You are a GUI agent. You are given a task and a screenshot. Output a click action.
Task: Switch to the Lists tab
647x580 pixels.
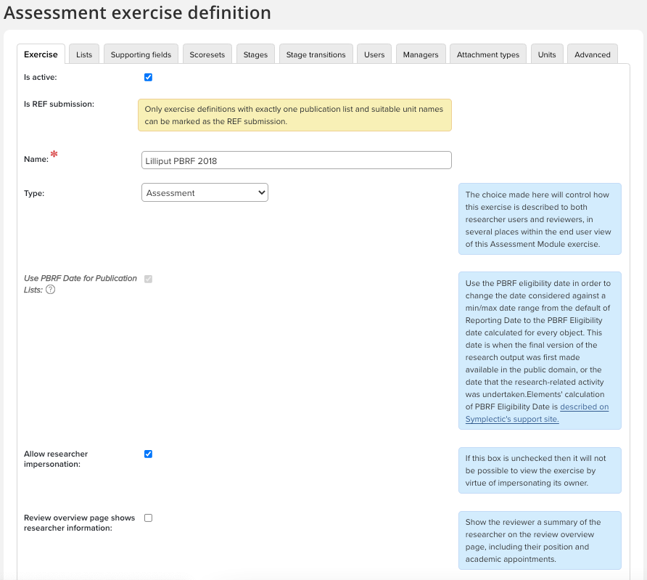[84, 54]
